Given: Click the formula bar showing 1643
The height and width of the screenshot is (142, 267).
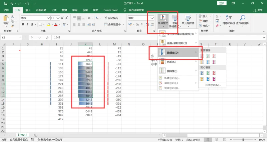Looking at the screenshot, I should (157, 37).
